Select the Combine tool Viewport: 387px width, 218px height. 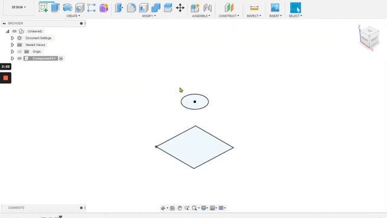coord(156,8)
